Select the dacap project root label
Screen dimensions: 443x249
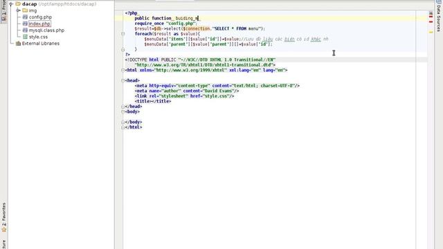click(29, 4)
